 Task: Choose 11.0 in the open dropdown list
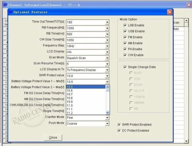(x=86, y=105)
